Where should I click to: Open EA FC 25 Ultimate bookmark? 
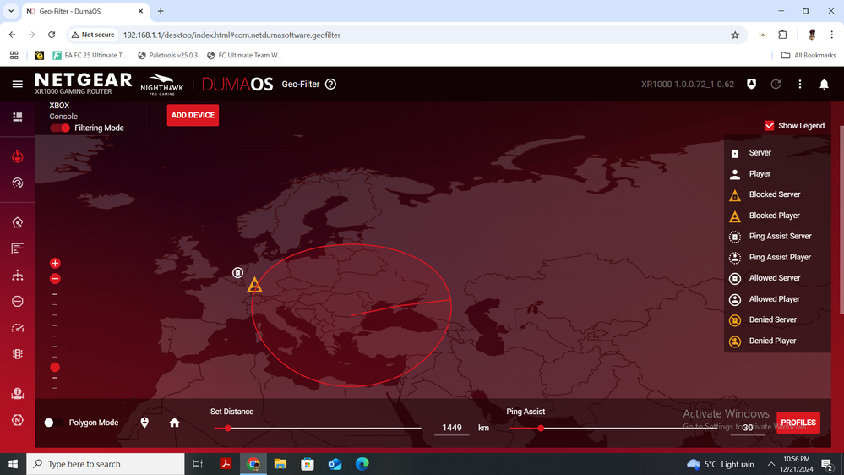tap(90, 55)
